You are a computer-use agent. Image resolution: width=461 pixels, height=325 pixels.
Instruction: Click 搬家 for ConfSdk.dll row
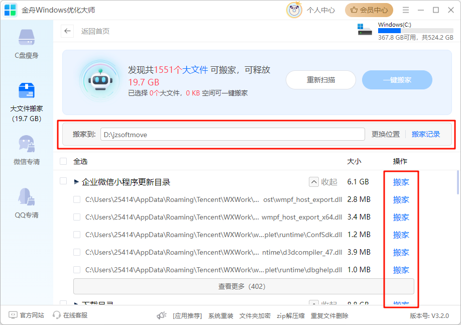click(x=401, y=235)
